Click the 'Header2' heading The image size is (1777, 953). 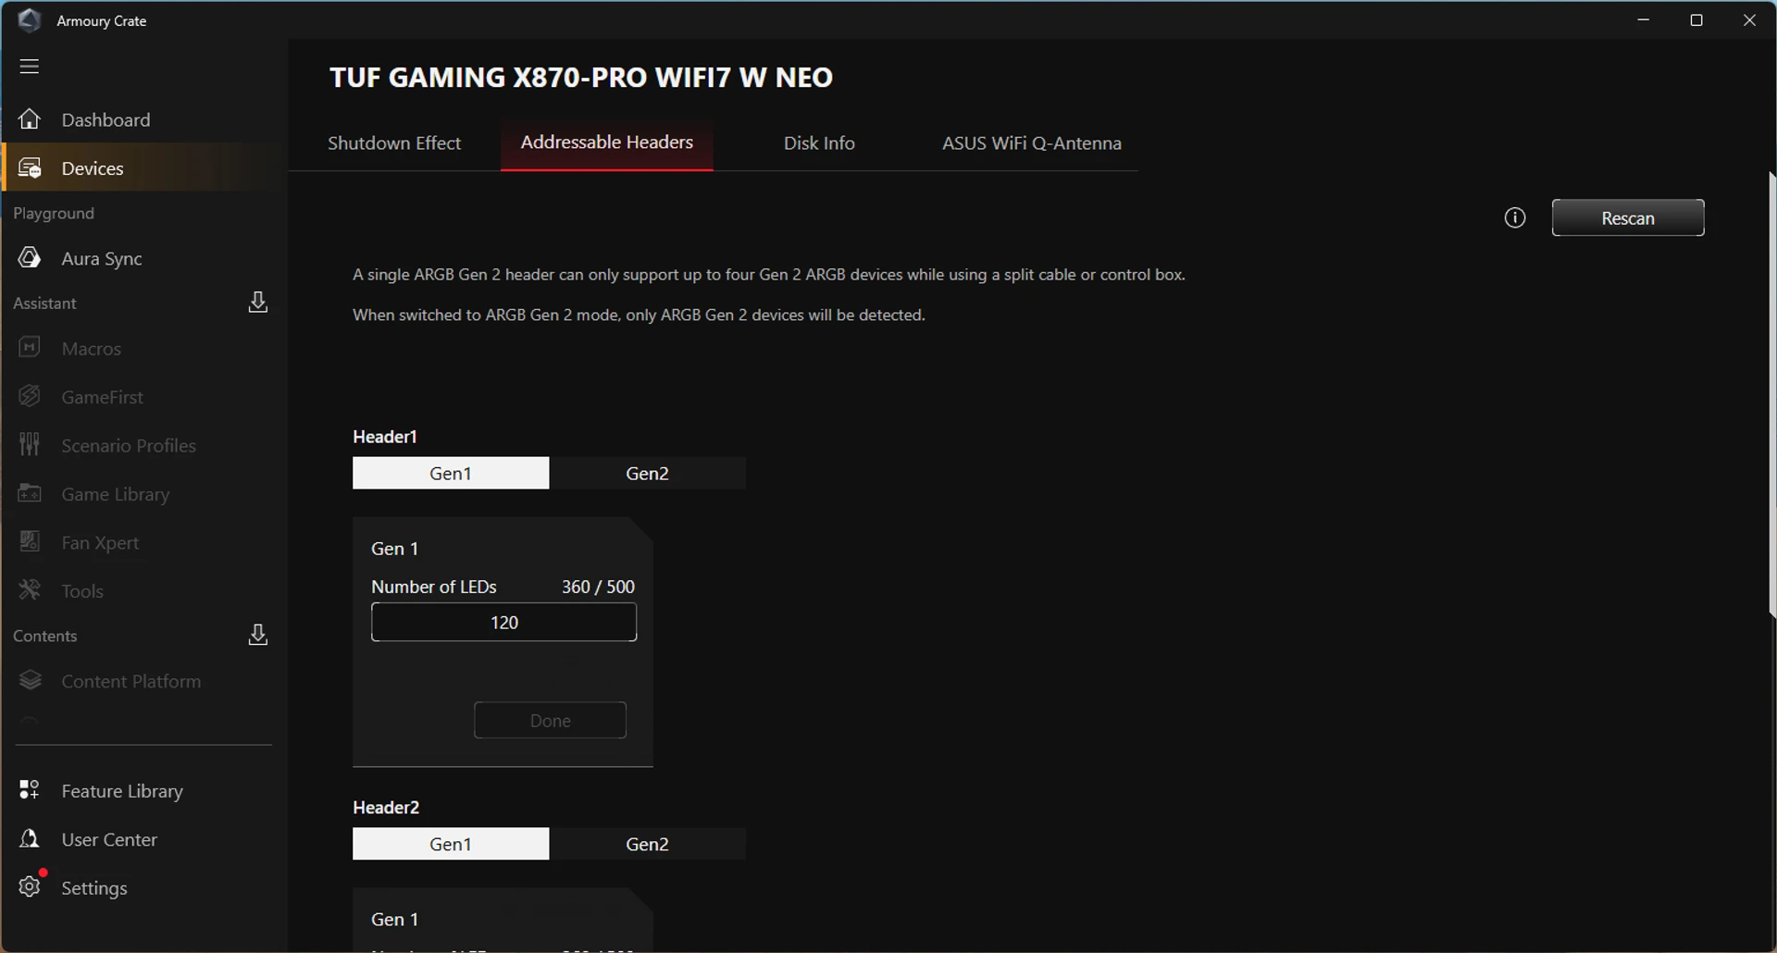tap(386, 808)
